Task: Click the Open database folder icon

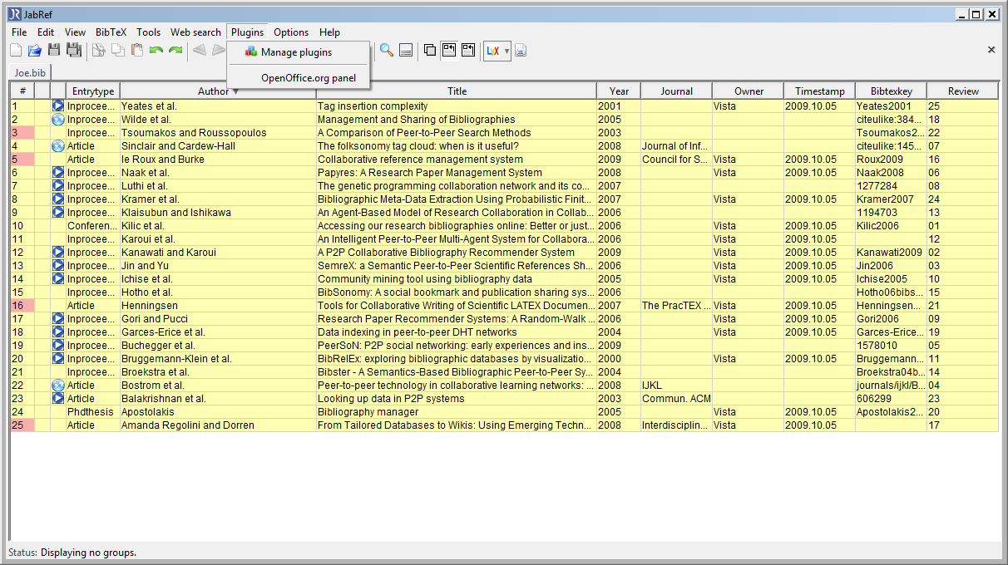Action: pos(35,51)
